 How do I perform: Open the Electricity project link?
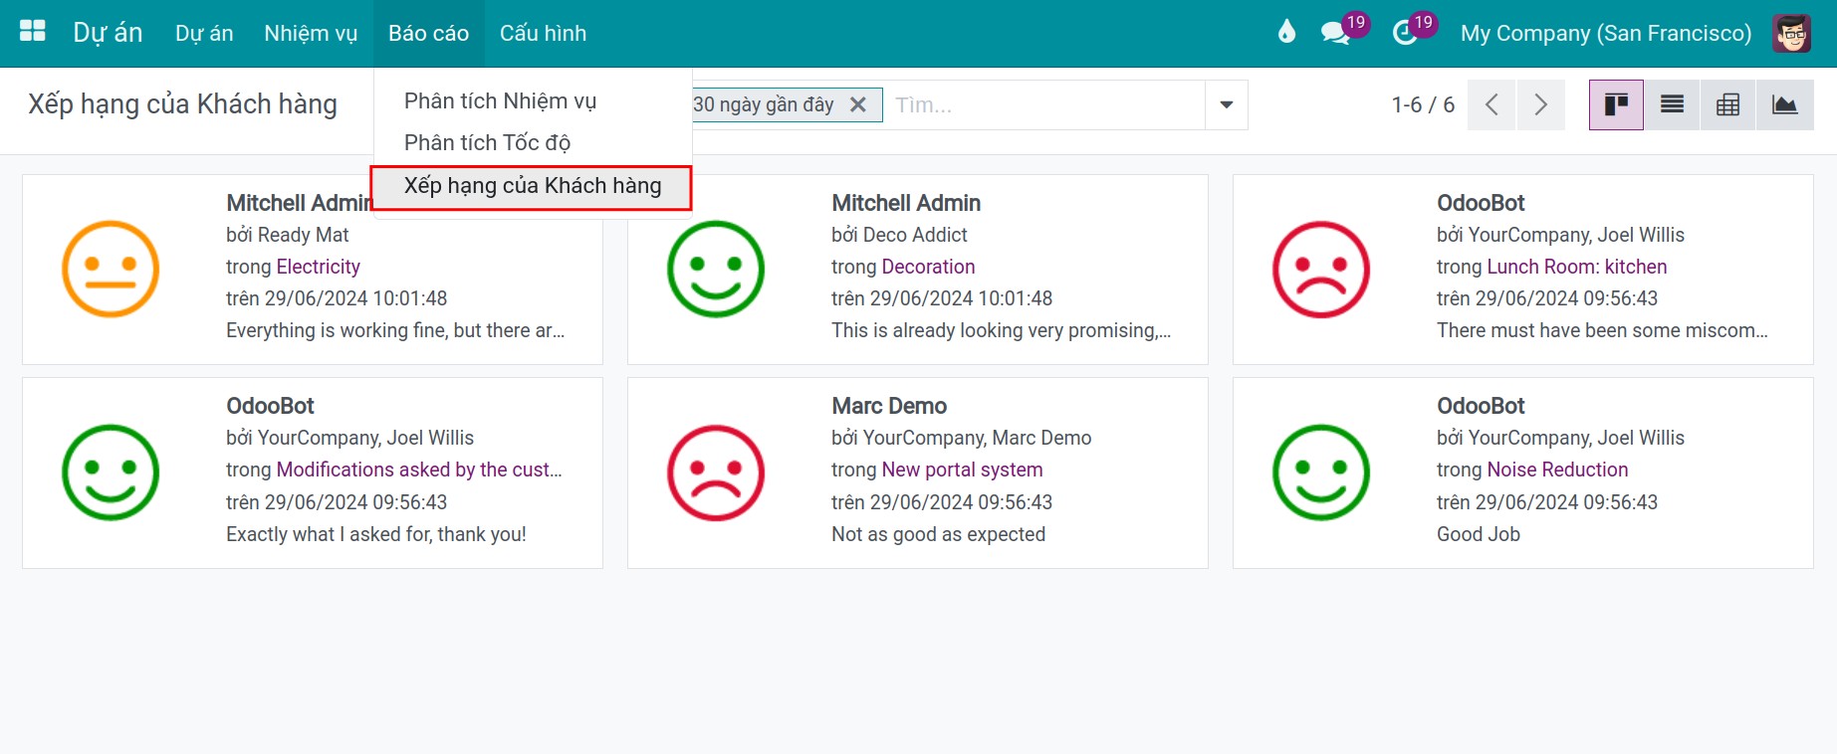(318, 267)
